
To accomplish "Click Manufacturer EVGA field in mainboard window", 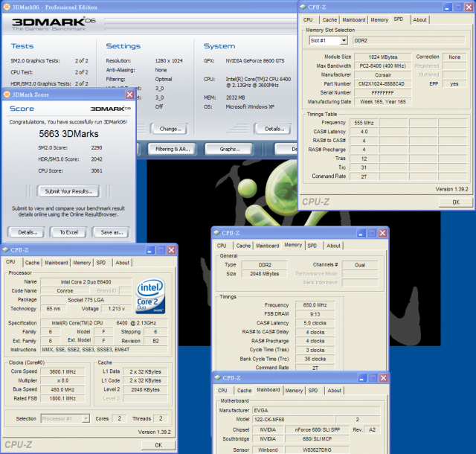I will click(316, 410).
